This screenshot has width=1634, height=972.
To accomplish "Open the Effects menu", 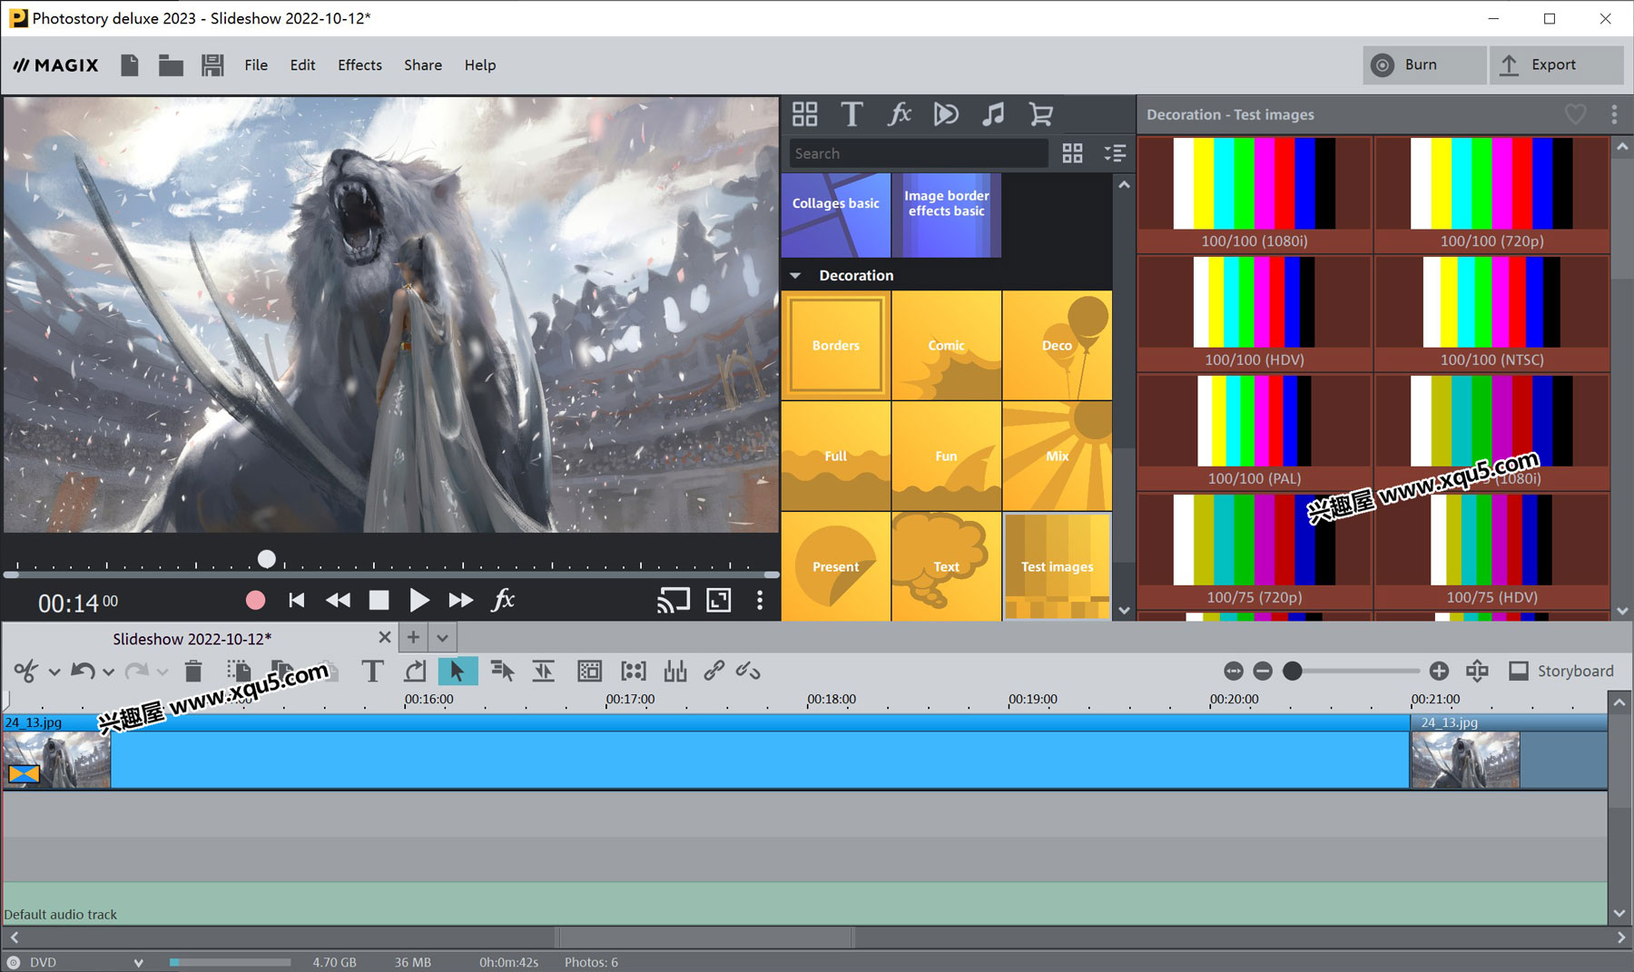I will pos(359,65).
